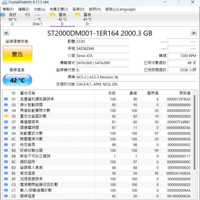200x200 pixels.
Task: Click the ACS-2 | ACS-3 Revision 3b field
Action: (137, 77)
